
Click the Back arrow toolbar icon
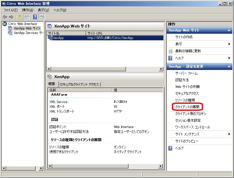tap(5, 17)
